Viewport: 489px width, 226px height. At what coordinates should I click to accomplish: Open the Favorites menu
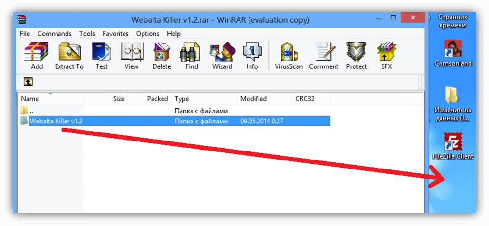(x=115, y=33)
